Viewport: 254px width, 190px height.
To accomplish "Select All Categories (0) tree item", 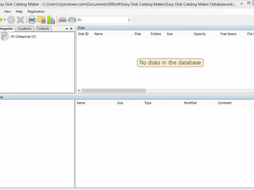I will (23, 36).
